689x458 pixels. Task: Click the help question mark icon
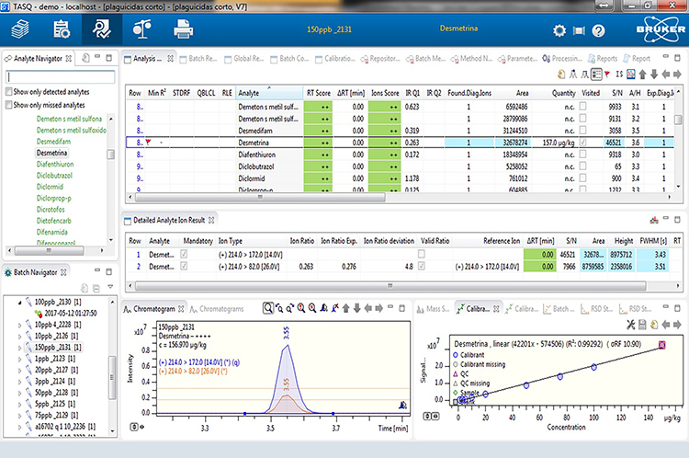click(598, 30)
